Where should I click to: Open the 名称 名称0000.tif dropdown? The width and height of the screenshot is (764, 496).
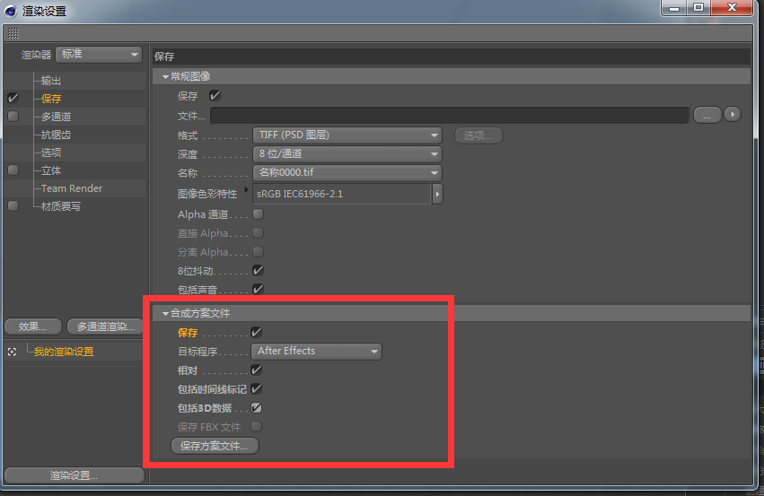(x=347, y=173)
